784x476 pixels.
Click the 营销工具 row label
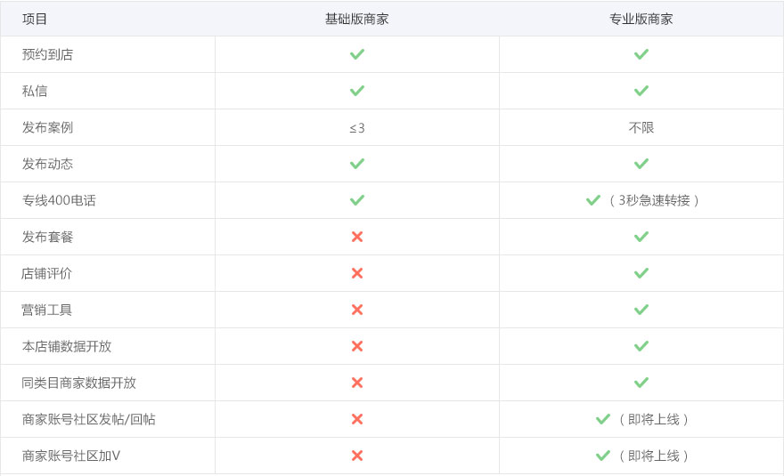[x=47, y=310]
